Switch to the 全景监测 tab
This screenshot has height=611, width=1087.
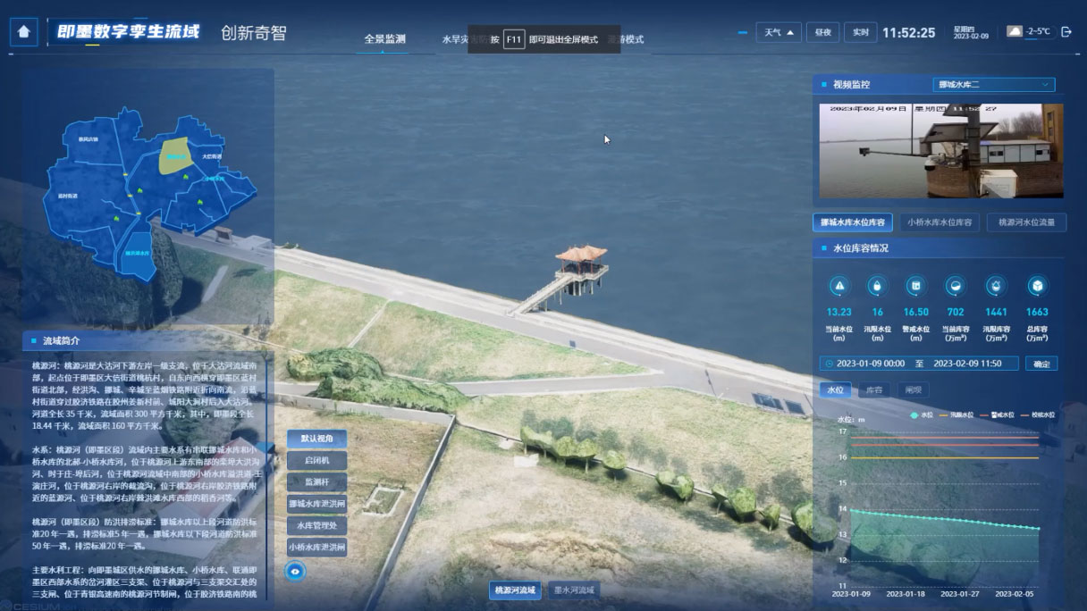click(384, 39)
